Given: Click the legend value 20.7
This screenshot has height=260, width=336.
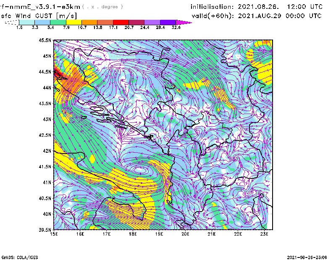Looking at the screenshot, I should pyautogui.click(x=129, y=27).
